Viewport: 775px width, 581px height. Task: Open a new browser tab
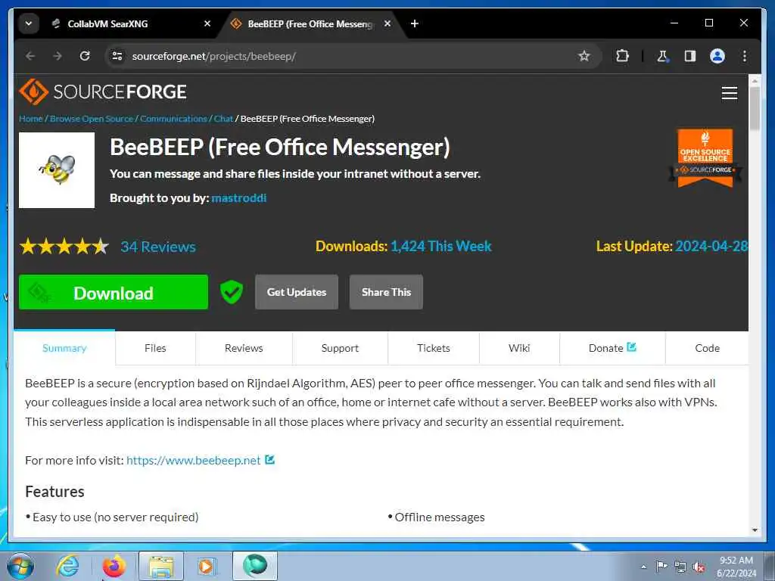(x=415, y=23)
